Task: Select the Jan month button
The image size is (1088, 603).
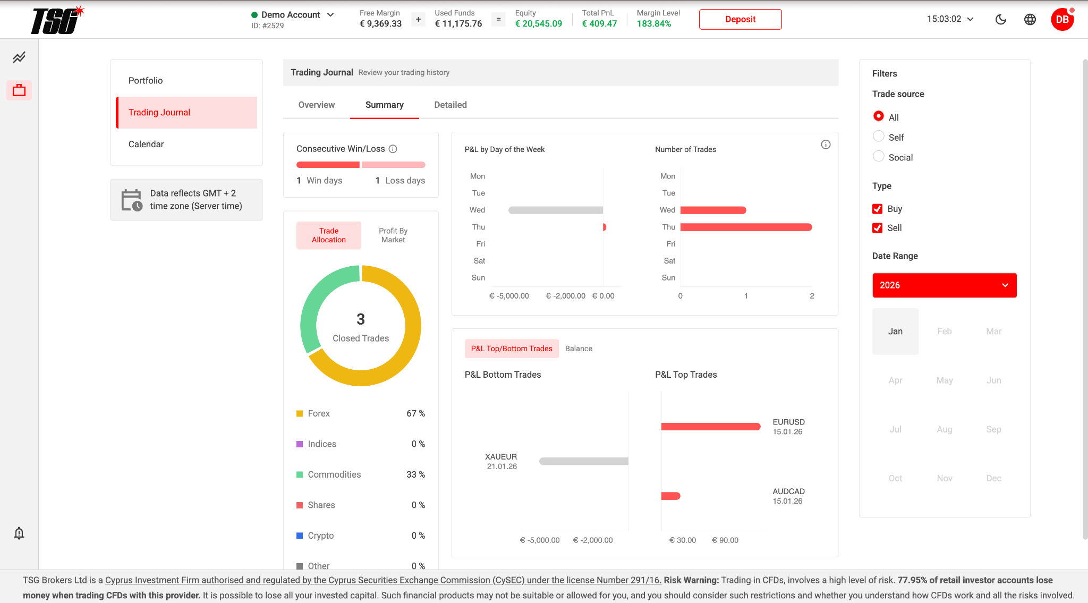Action: pyautogui.click(x=895, y=332)
